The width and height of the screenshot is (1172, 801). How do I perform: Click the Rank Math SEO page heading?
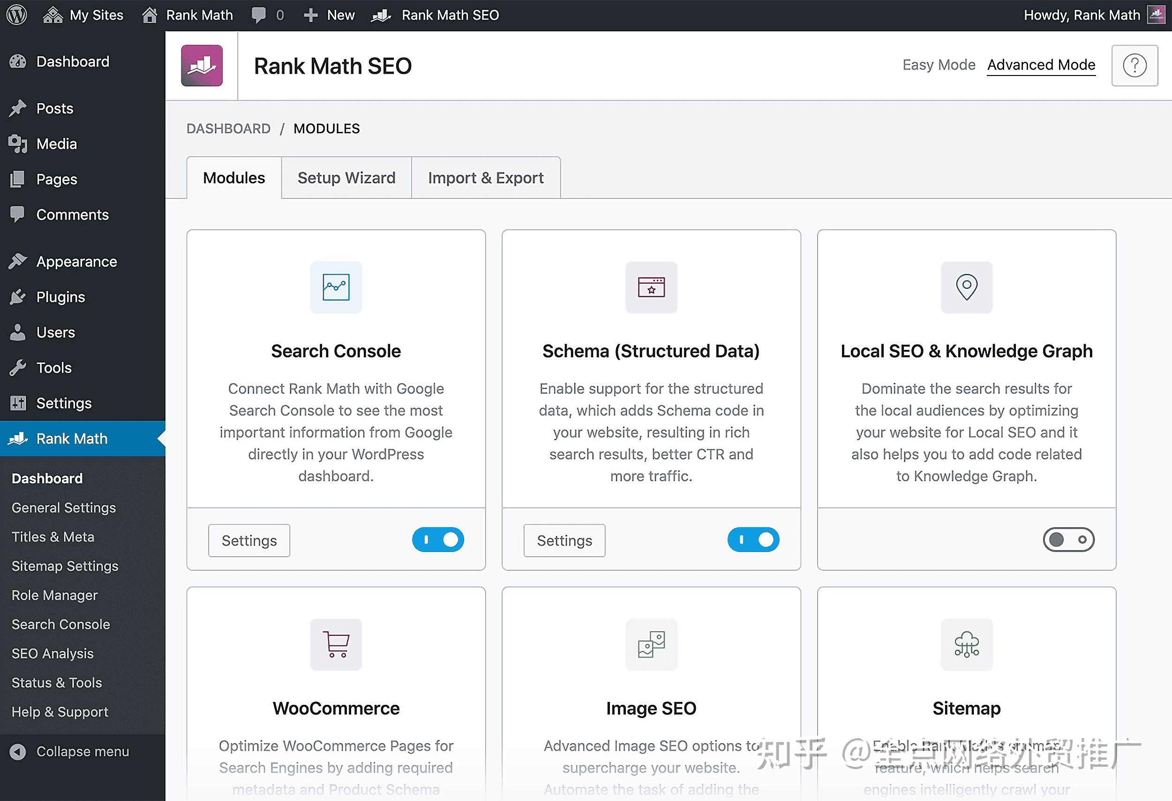[333, 66]
